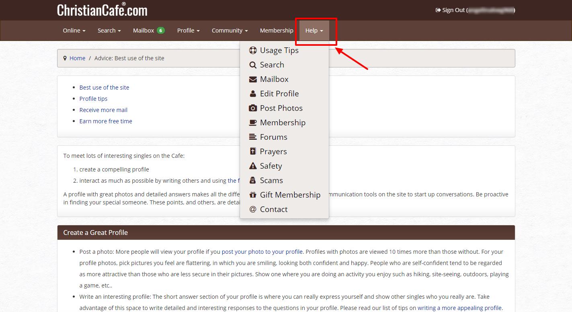Image resolution: width=572 pixels, height=312 pixels.
Task: Click the @ icon beside Contact
Action: (x=253, y=209)
